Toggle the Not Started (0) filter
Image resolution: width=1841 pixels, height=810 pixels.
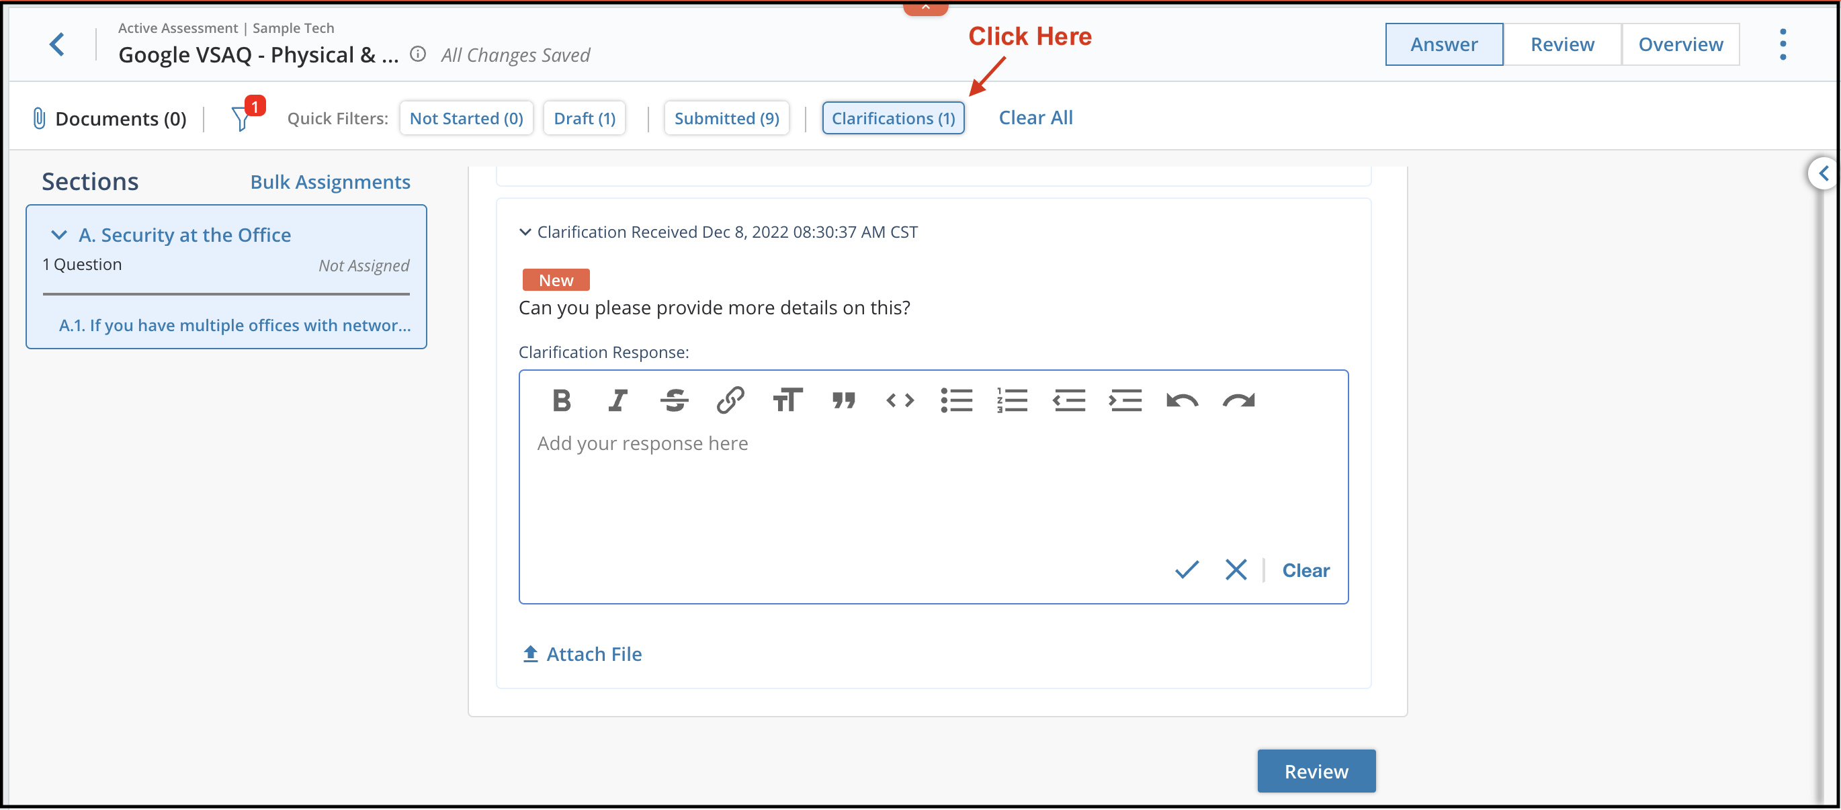[x=466, y=119]
